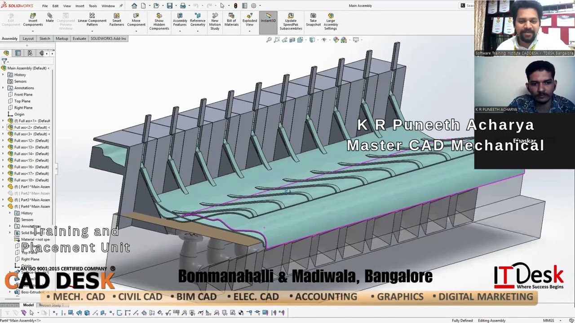Open the FeatureManager Design Tree tab
The width and height of the screenshot is (575, 323).
(x=6, y=53)
